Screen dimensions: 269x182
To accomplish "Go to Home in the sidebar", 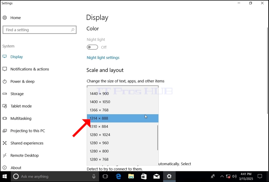I will click(x=16, y=18).
